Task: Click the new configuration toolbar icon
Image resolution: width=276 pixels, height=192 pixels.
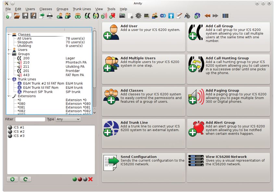Action: click(x=9, y=16)
